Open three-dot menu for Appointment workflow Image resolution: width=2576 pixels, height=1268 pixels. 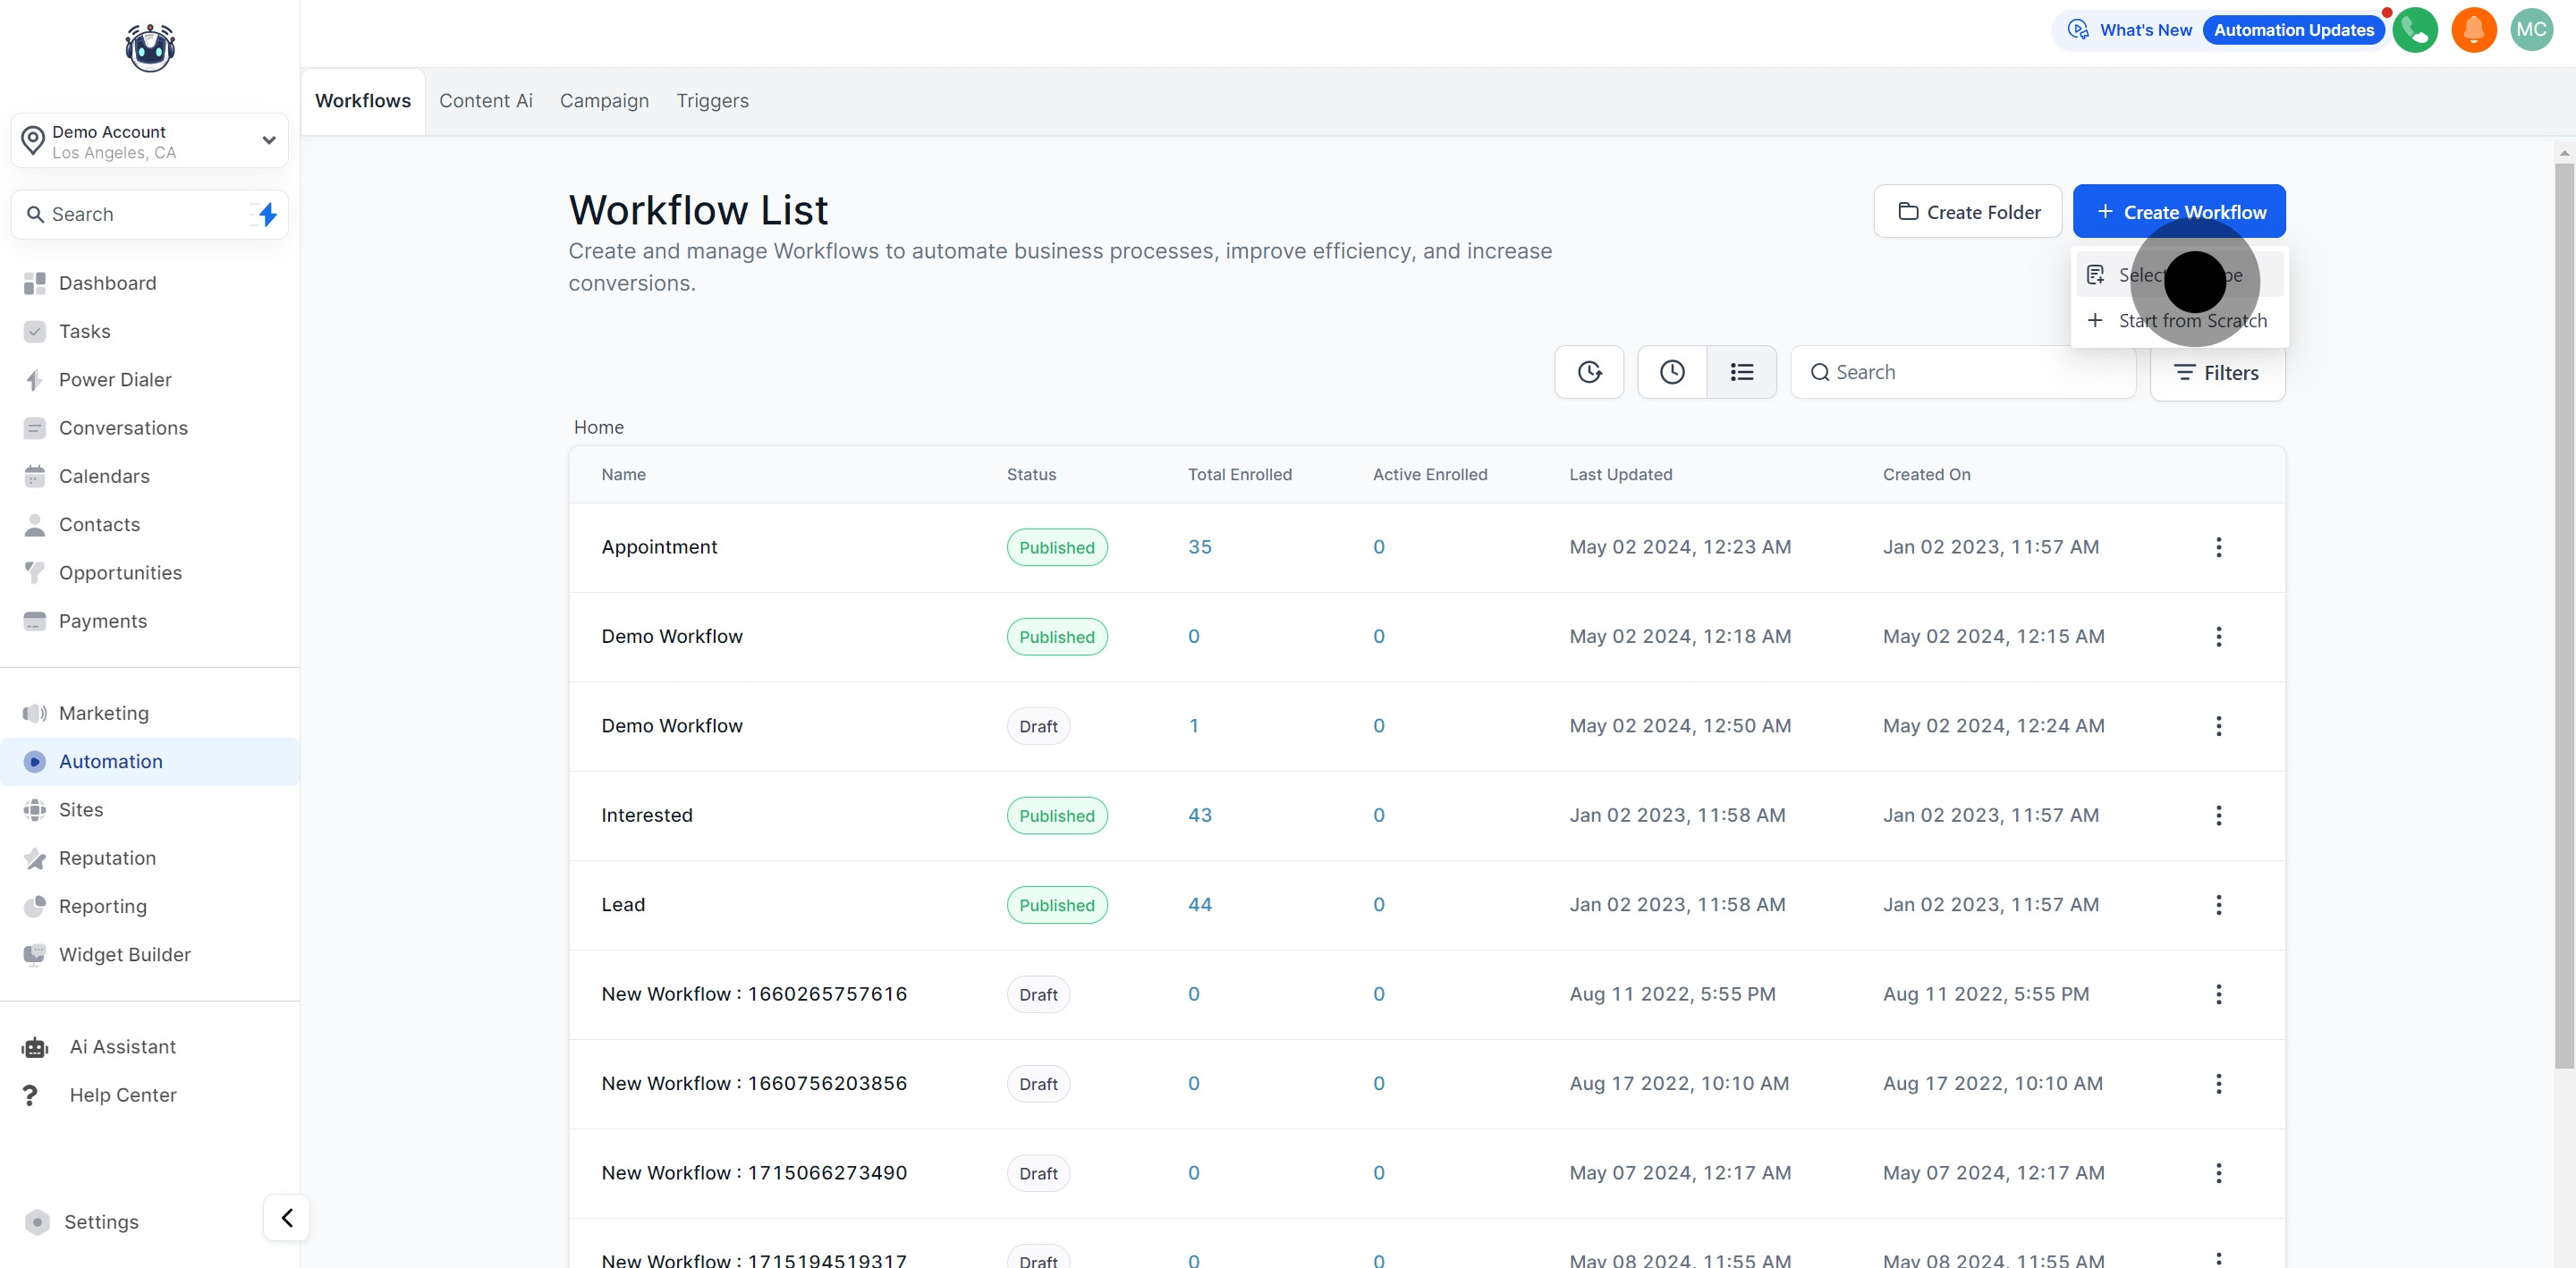(x=2218, y=547)
